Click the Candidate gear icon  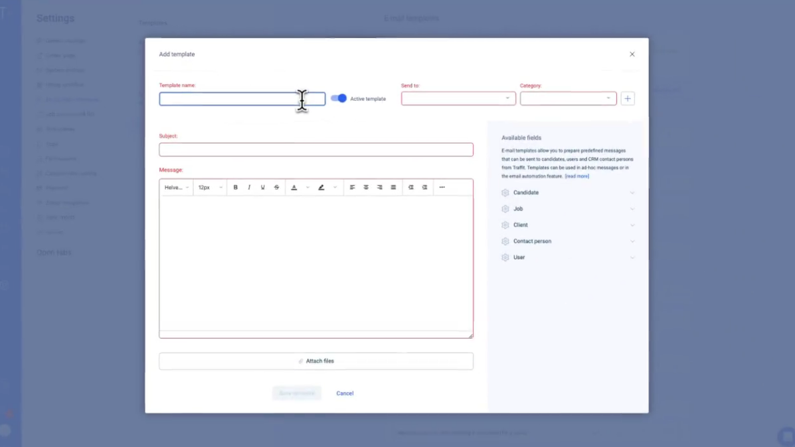[505, 192]
